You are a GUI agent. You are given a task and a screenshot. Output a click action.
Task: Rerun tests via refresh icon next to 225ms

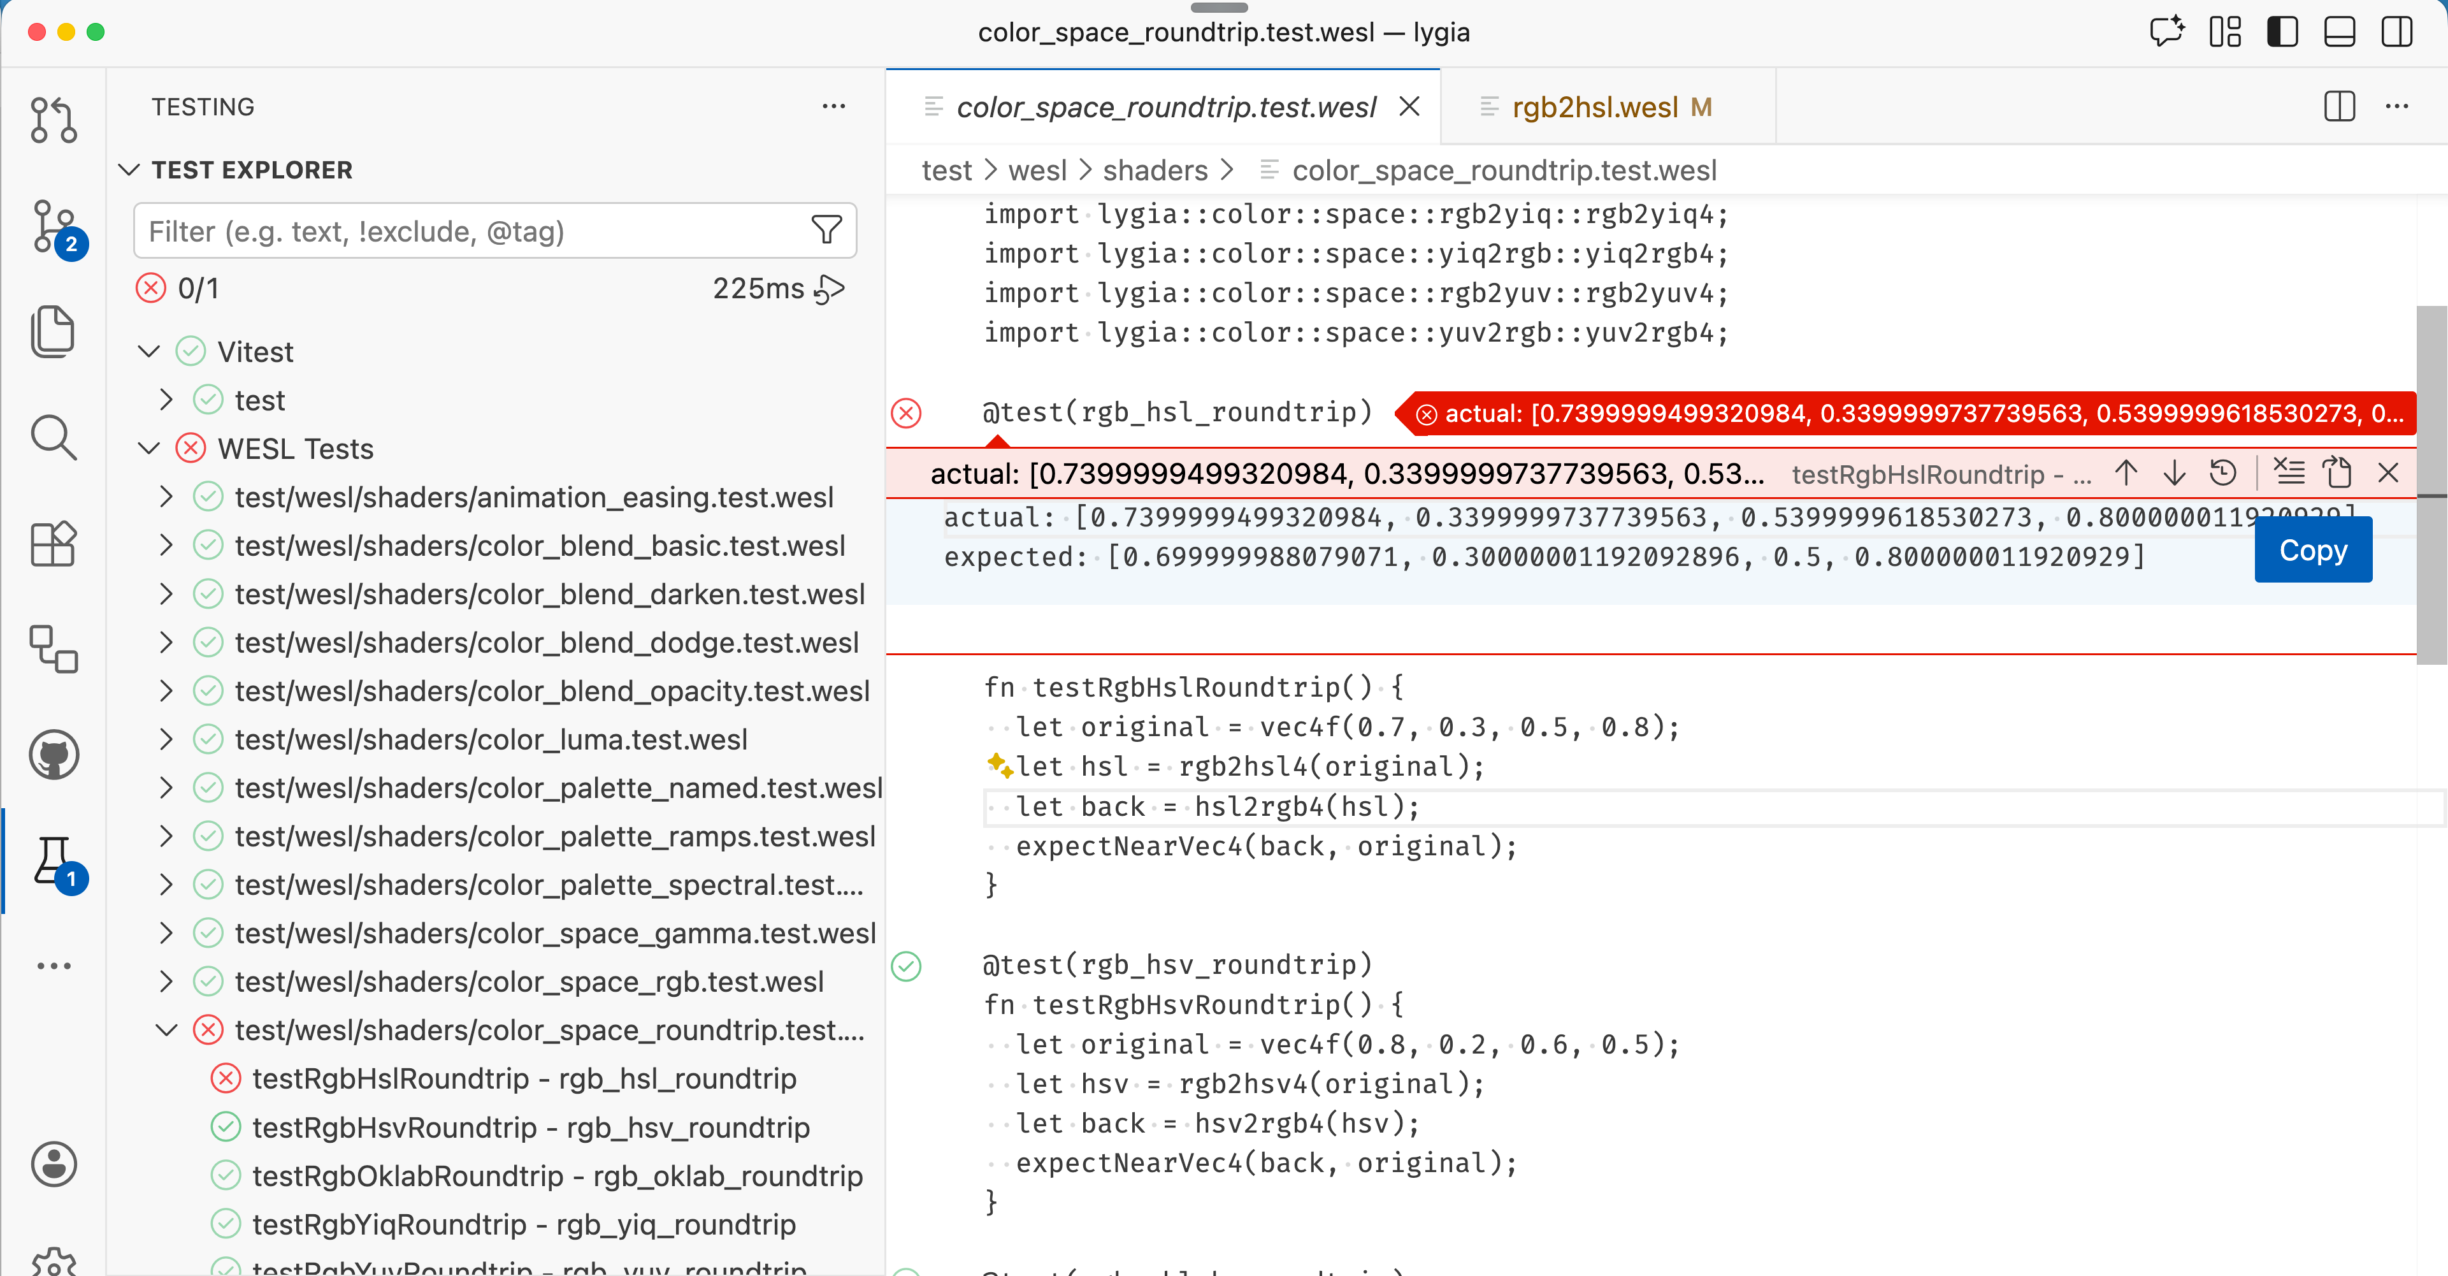830,288
